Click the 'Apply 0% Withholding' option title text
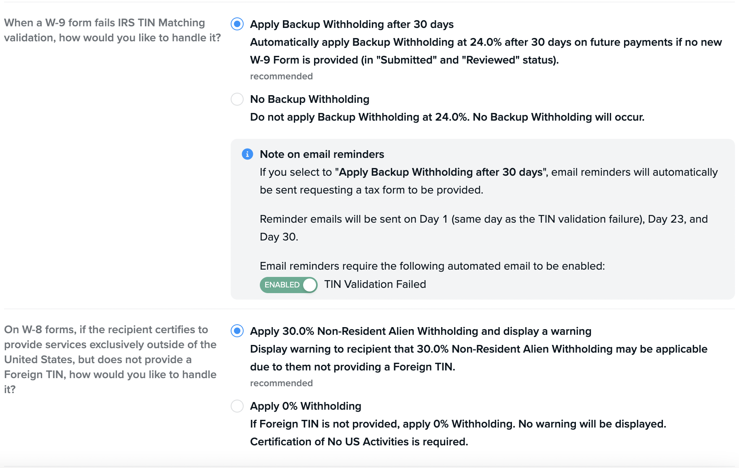This screenshot has width=739, height=468. (x=306, y=406)
